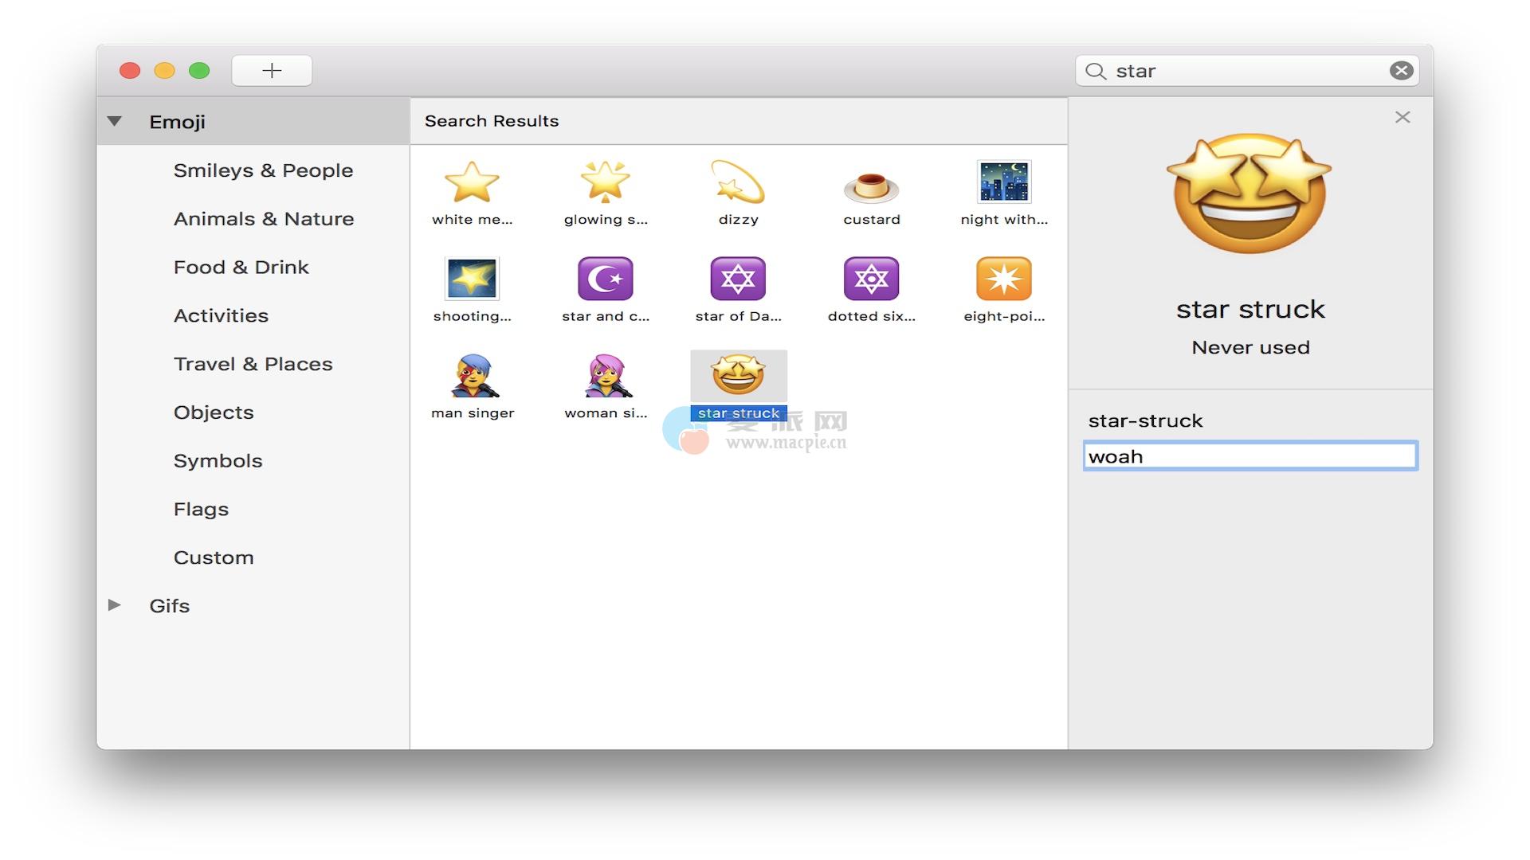This screenshot has height=860, width=1530.
Task: Click the man singer emoji
Action: pos(472,376)
